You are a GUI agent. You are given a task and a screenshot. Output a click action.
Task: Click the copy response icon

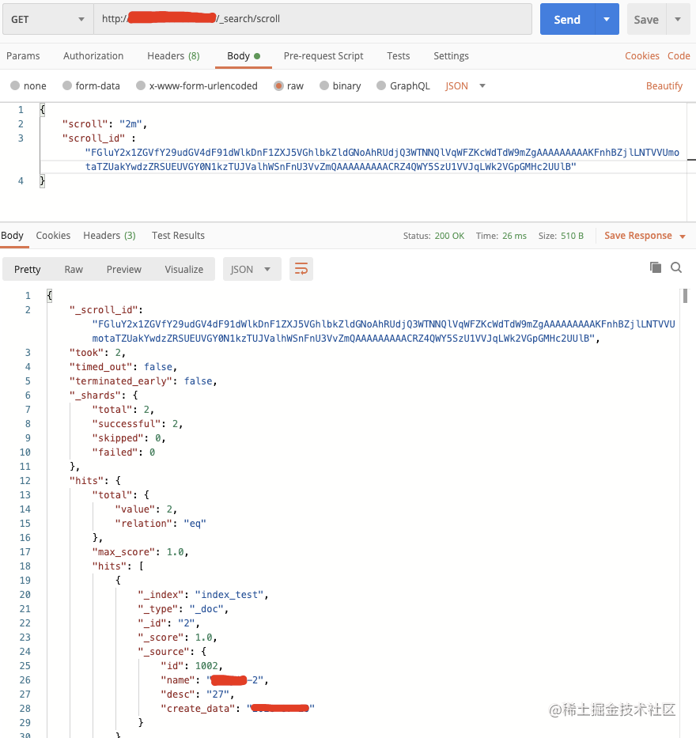(x=656, y=267)
